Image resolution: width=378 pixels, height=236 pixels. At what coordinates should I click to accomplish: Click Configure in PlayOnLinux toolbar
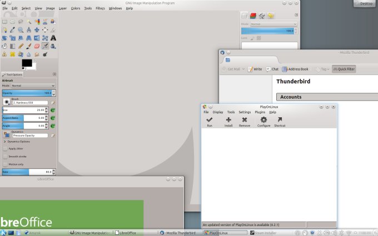click(x=263, y=122)
